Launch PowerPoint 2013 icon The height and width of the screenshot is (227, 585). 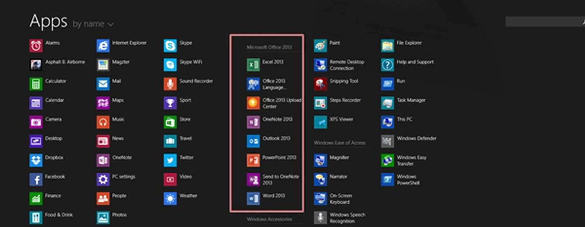tap(253, 160)
